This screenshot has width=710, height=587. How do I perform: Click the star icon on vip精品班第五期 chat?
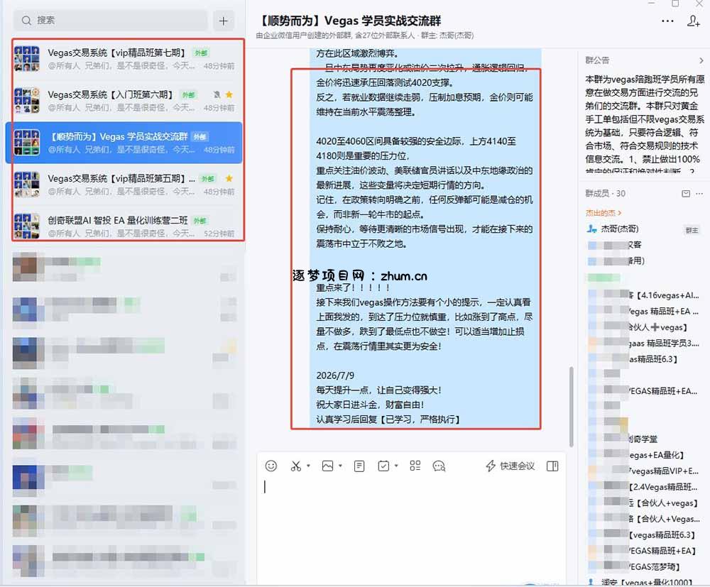[229, 178]
